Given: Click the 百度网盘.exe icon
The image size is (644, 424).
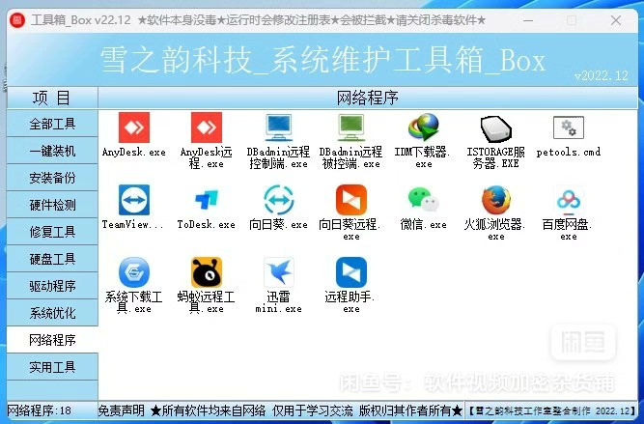Looking at the screenshot, I should (x=569, y=201).
